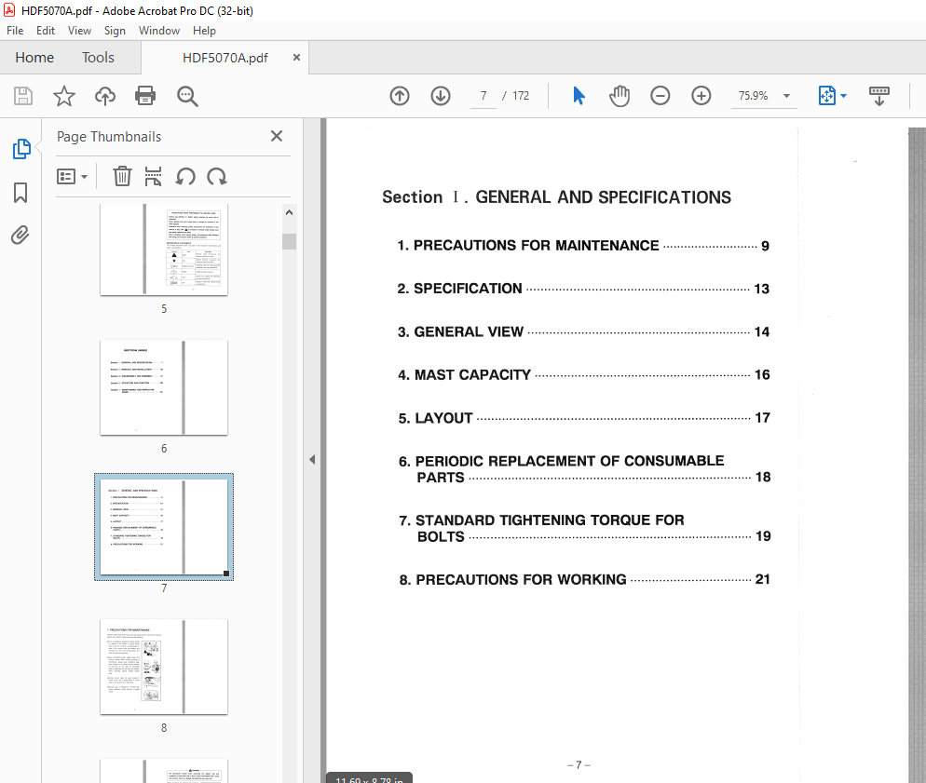Image resolution: width=926 pixels, height=783 pixels.
Task: Open the zoom level dropdown
Action: click(786, 96)
